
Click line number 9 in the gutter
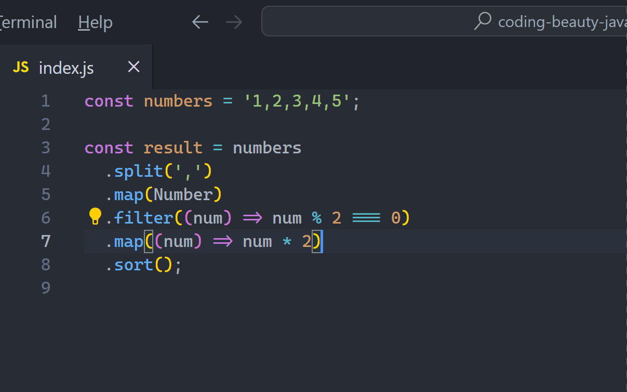click(46, 288)
